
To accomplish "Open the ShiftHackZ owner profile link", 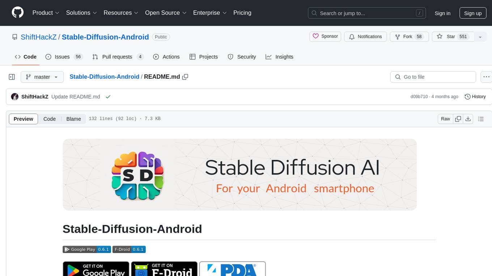I will pyautogui.click(x=39, y=37).
